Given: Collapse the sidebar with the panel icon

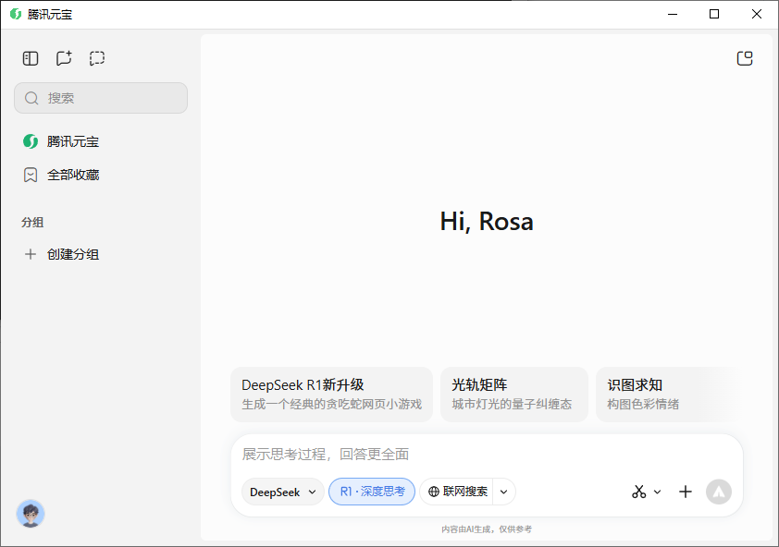Looking at the screenshot, I should click(x=31, y=58).
